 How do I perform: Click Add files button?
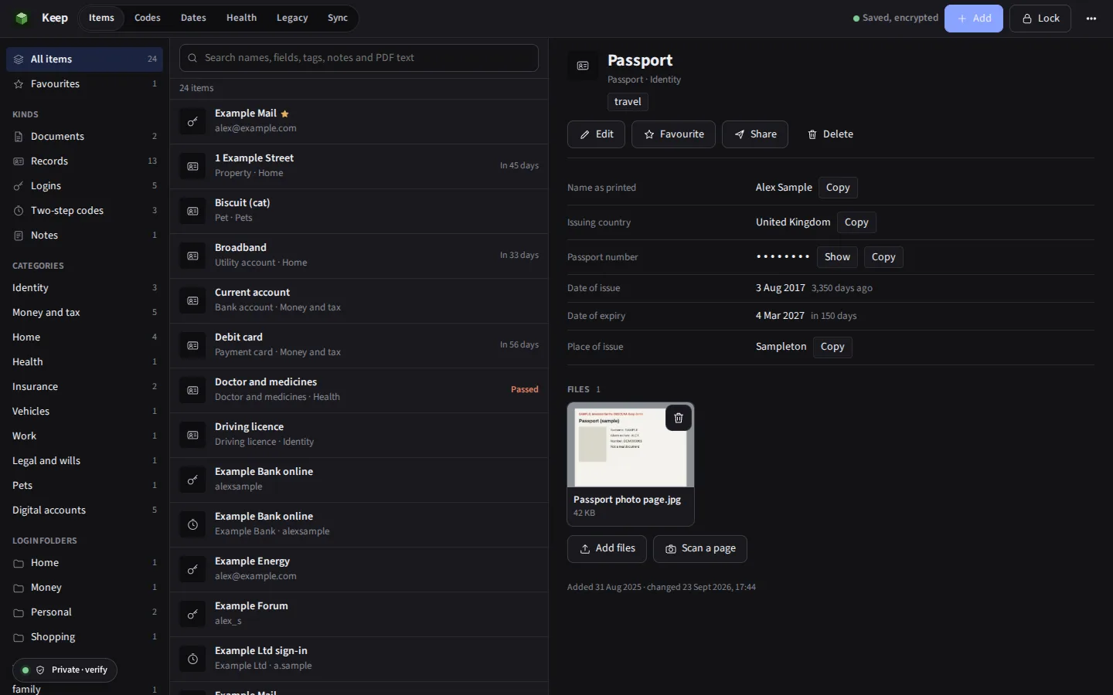click(607, 549)
